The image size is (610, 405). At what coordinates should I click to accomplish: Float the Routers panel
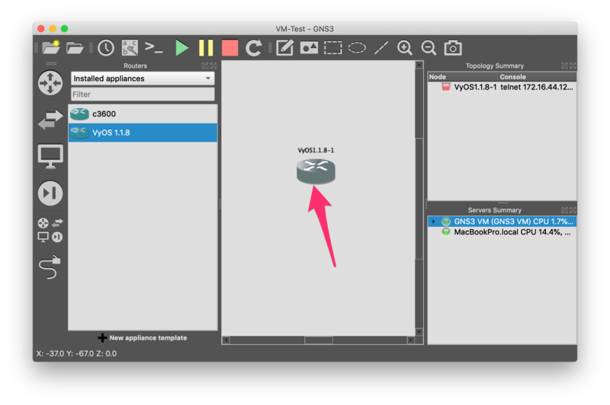click(x=205, y=65)
